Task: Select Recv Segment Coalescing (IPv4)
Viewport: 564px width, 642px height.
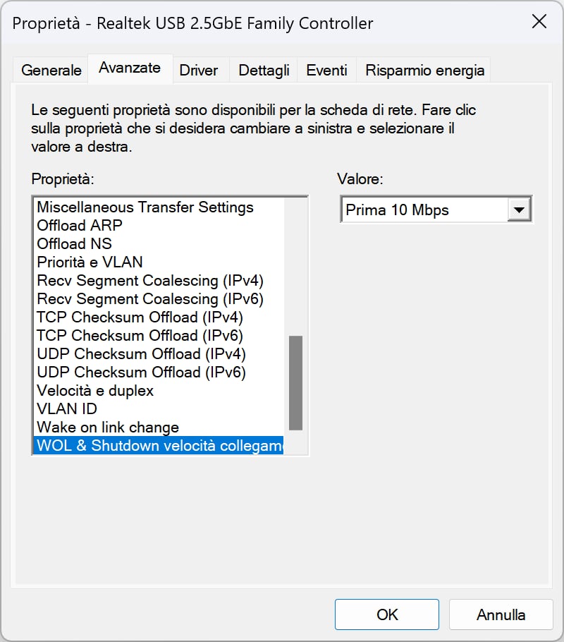Action: coord(159,281)
